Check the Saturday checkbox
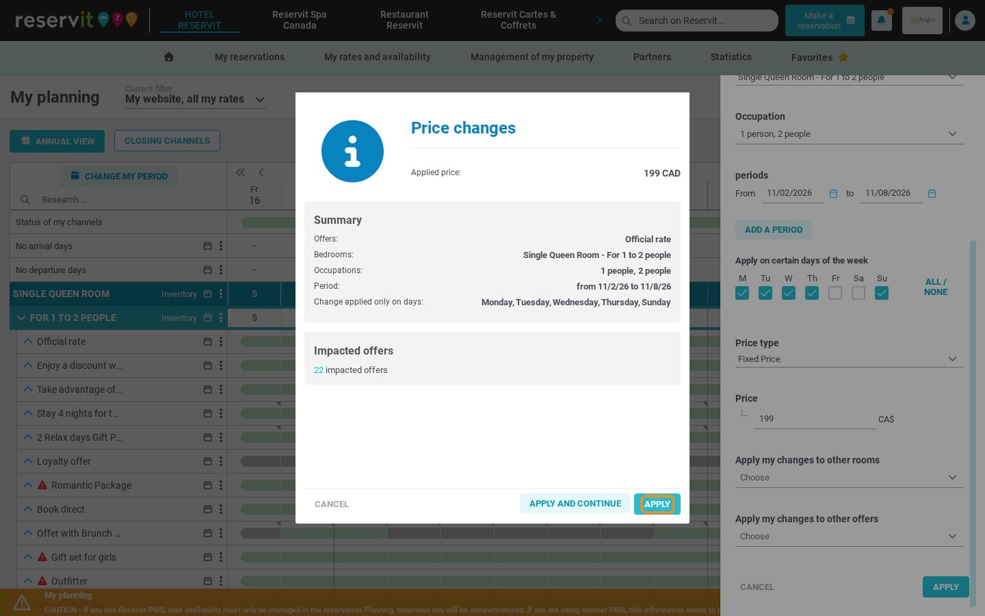The image size is (985, 616). [x=858, y=293]
